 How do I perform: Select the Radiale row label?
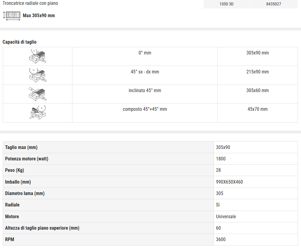[x=12, y=205]
